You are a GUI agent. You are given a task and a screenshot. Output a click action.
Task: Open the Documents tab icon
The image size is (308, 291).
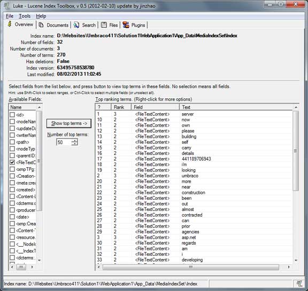coord(41,25)
